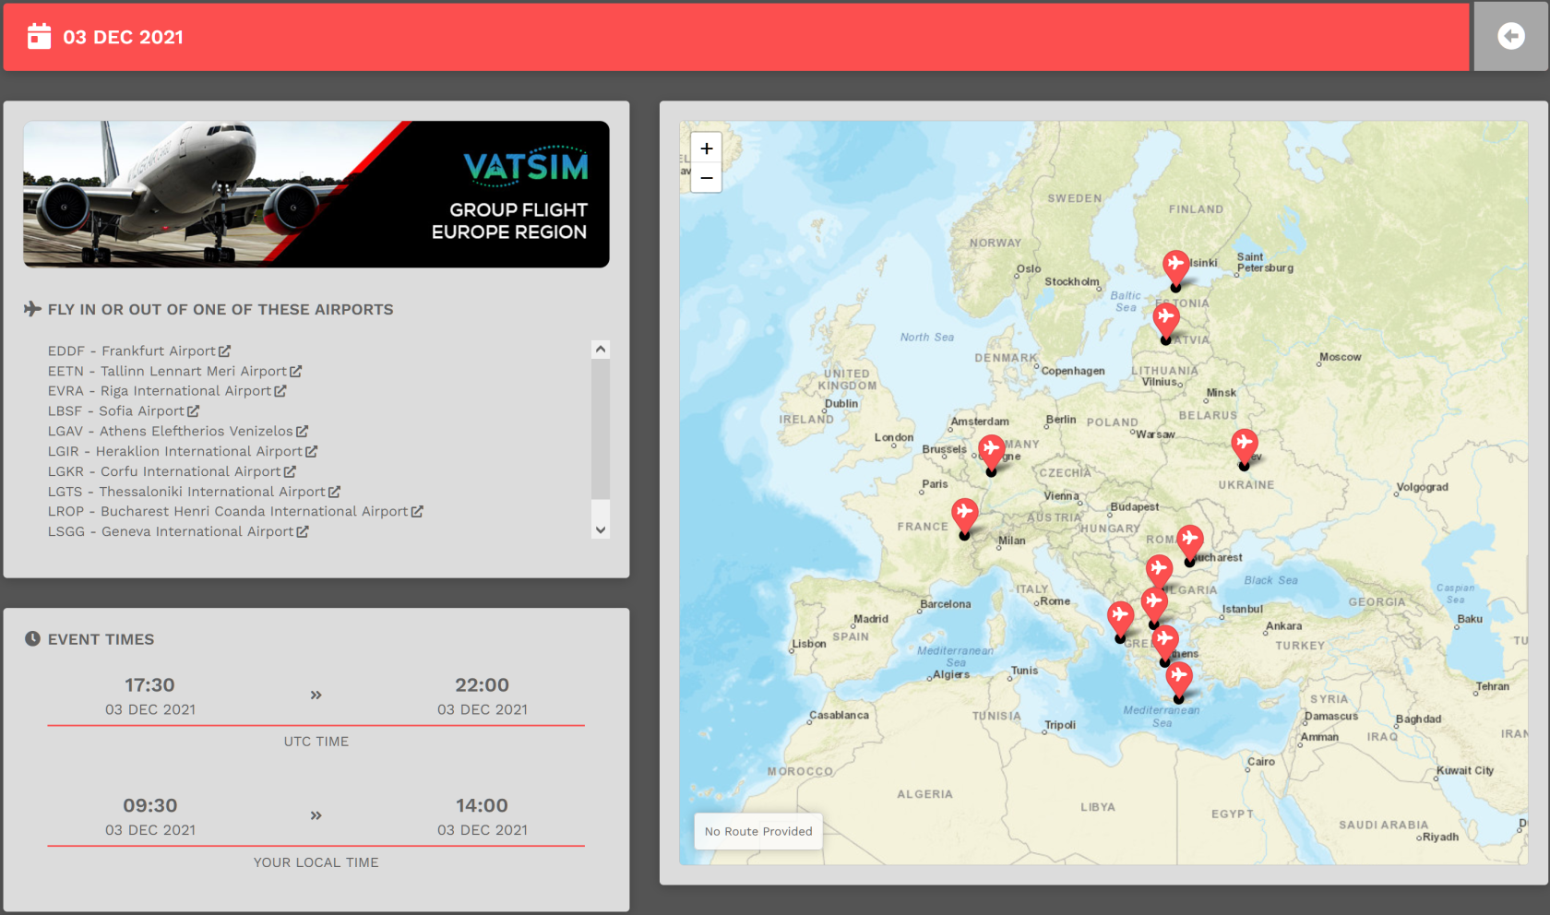This screenshot has height=915, width=1550.
Task: Click the UTC start time 17:30
Action: [x=149, y=685]
